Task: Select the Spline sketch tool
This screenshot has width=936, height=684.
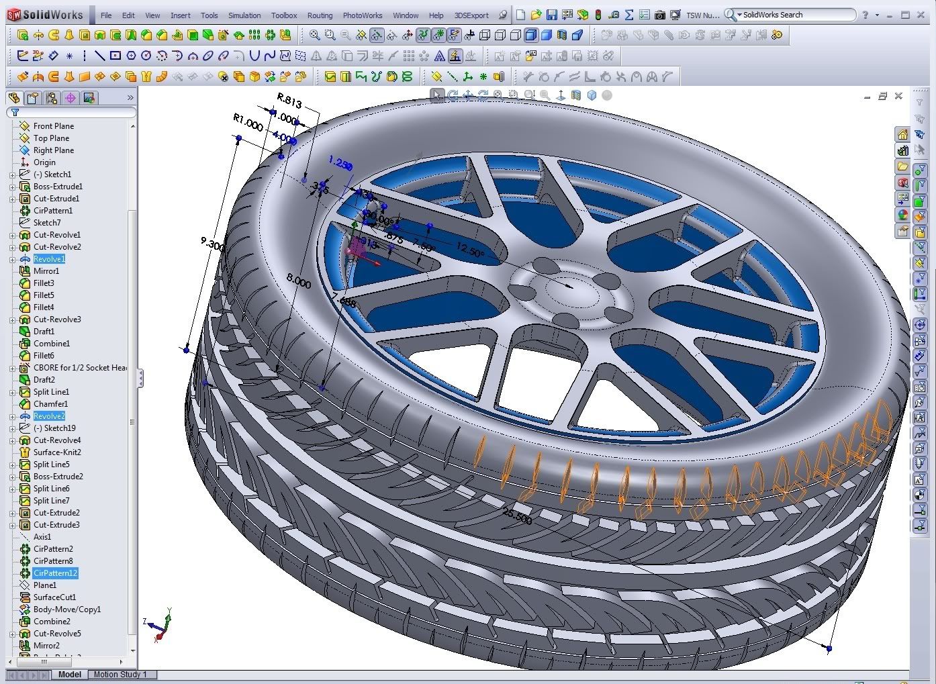Action: [270, 56]
